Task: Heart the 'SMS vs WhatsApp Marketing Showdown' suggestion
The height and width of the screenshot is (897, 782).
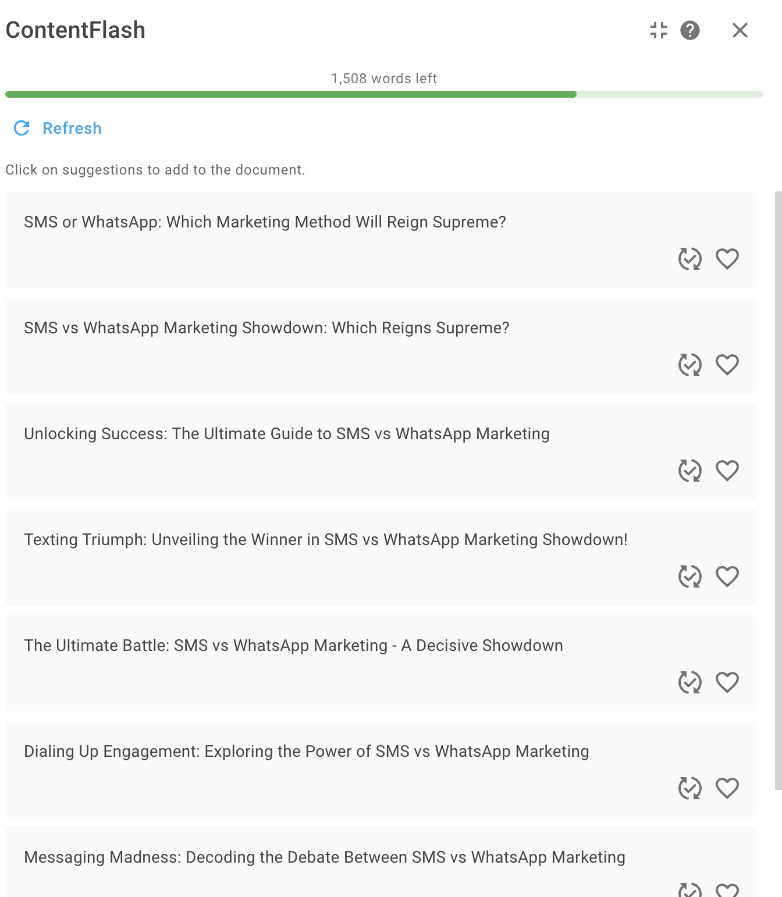Action: coord(727,365)
